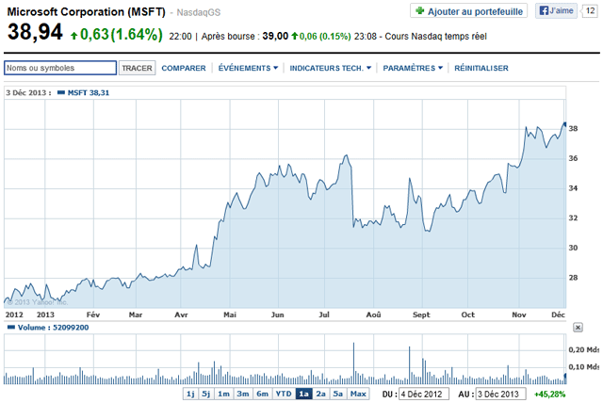Click the 'Noms ou symboles' input field
The width and height of the screenshot is (603, 403).
60,69
